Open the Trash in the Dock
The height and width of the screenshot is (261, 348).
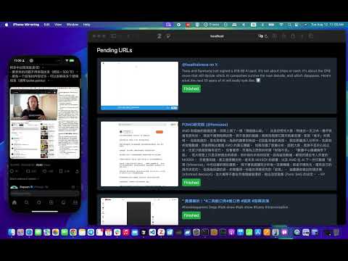coord(336,233)
